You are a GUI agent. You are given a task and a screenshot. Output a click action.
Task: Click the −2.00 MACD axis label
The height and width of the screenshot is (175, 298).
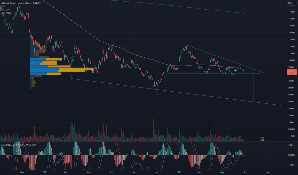tap(290, 165)
